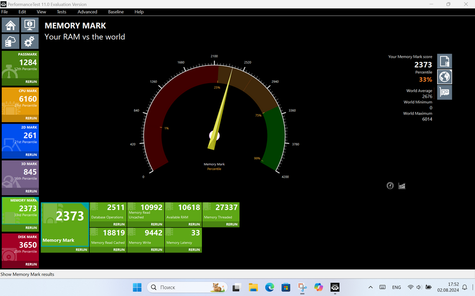Select the world globe comparison icon
Viewport: 475px width, 296px height.
click(x=444, y=77)
